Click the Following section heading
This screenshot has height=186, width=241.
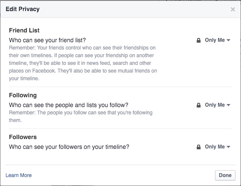(23, 95)
